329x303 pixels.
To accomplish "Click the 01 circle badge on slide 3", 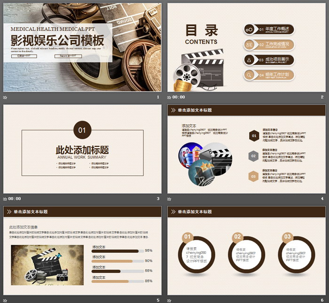I will tap(82, 130).
